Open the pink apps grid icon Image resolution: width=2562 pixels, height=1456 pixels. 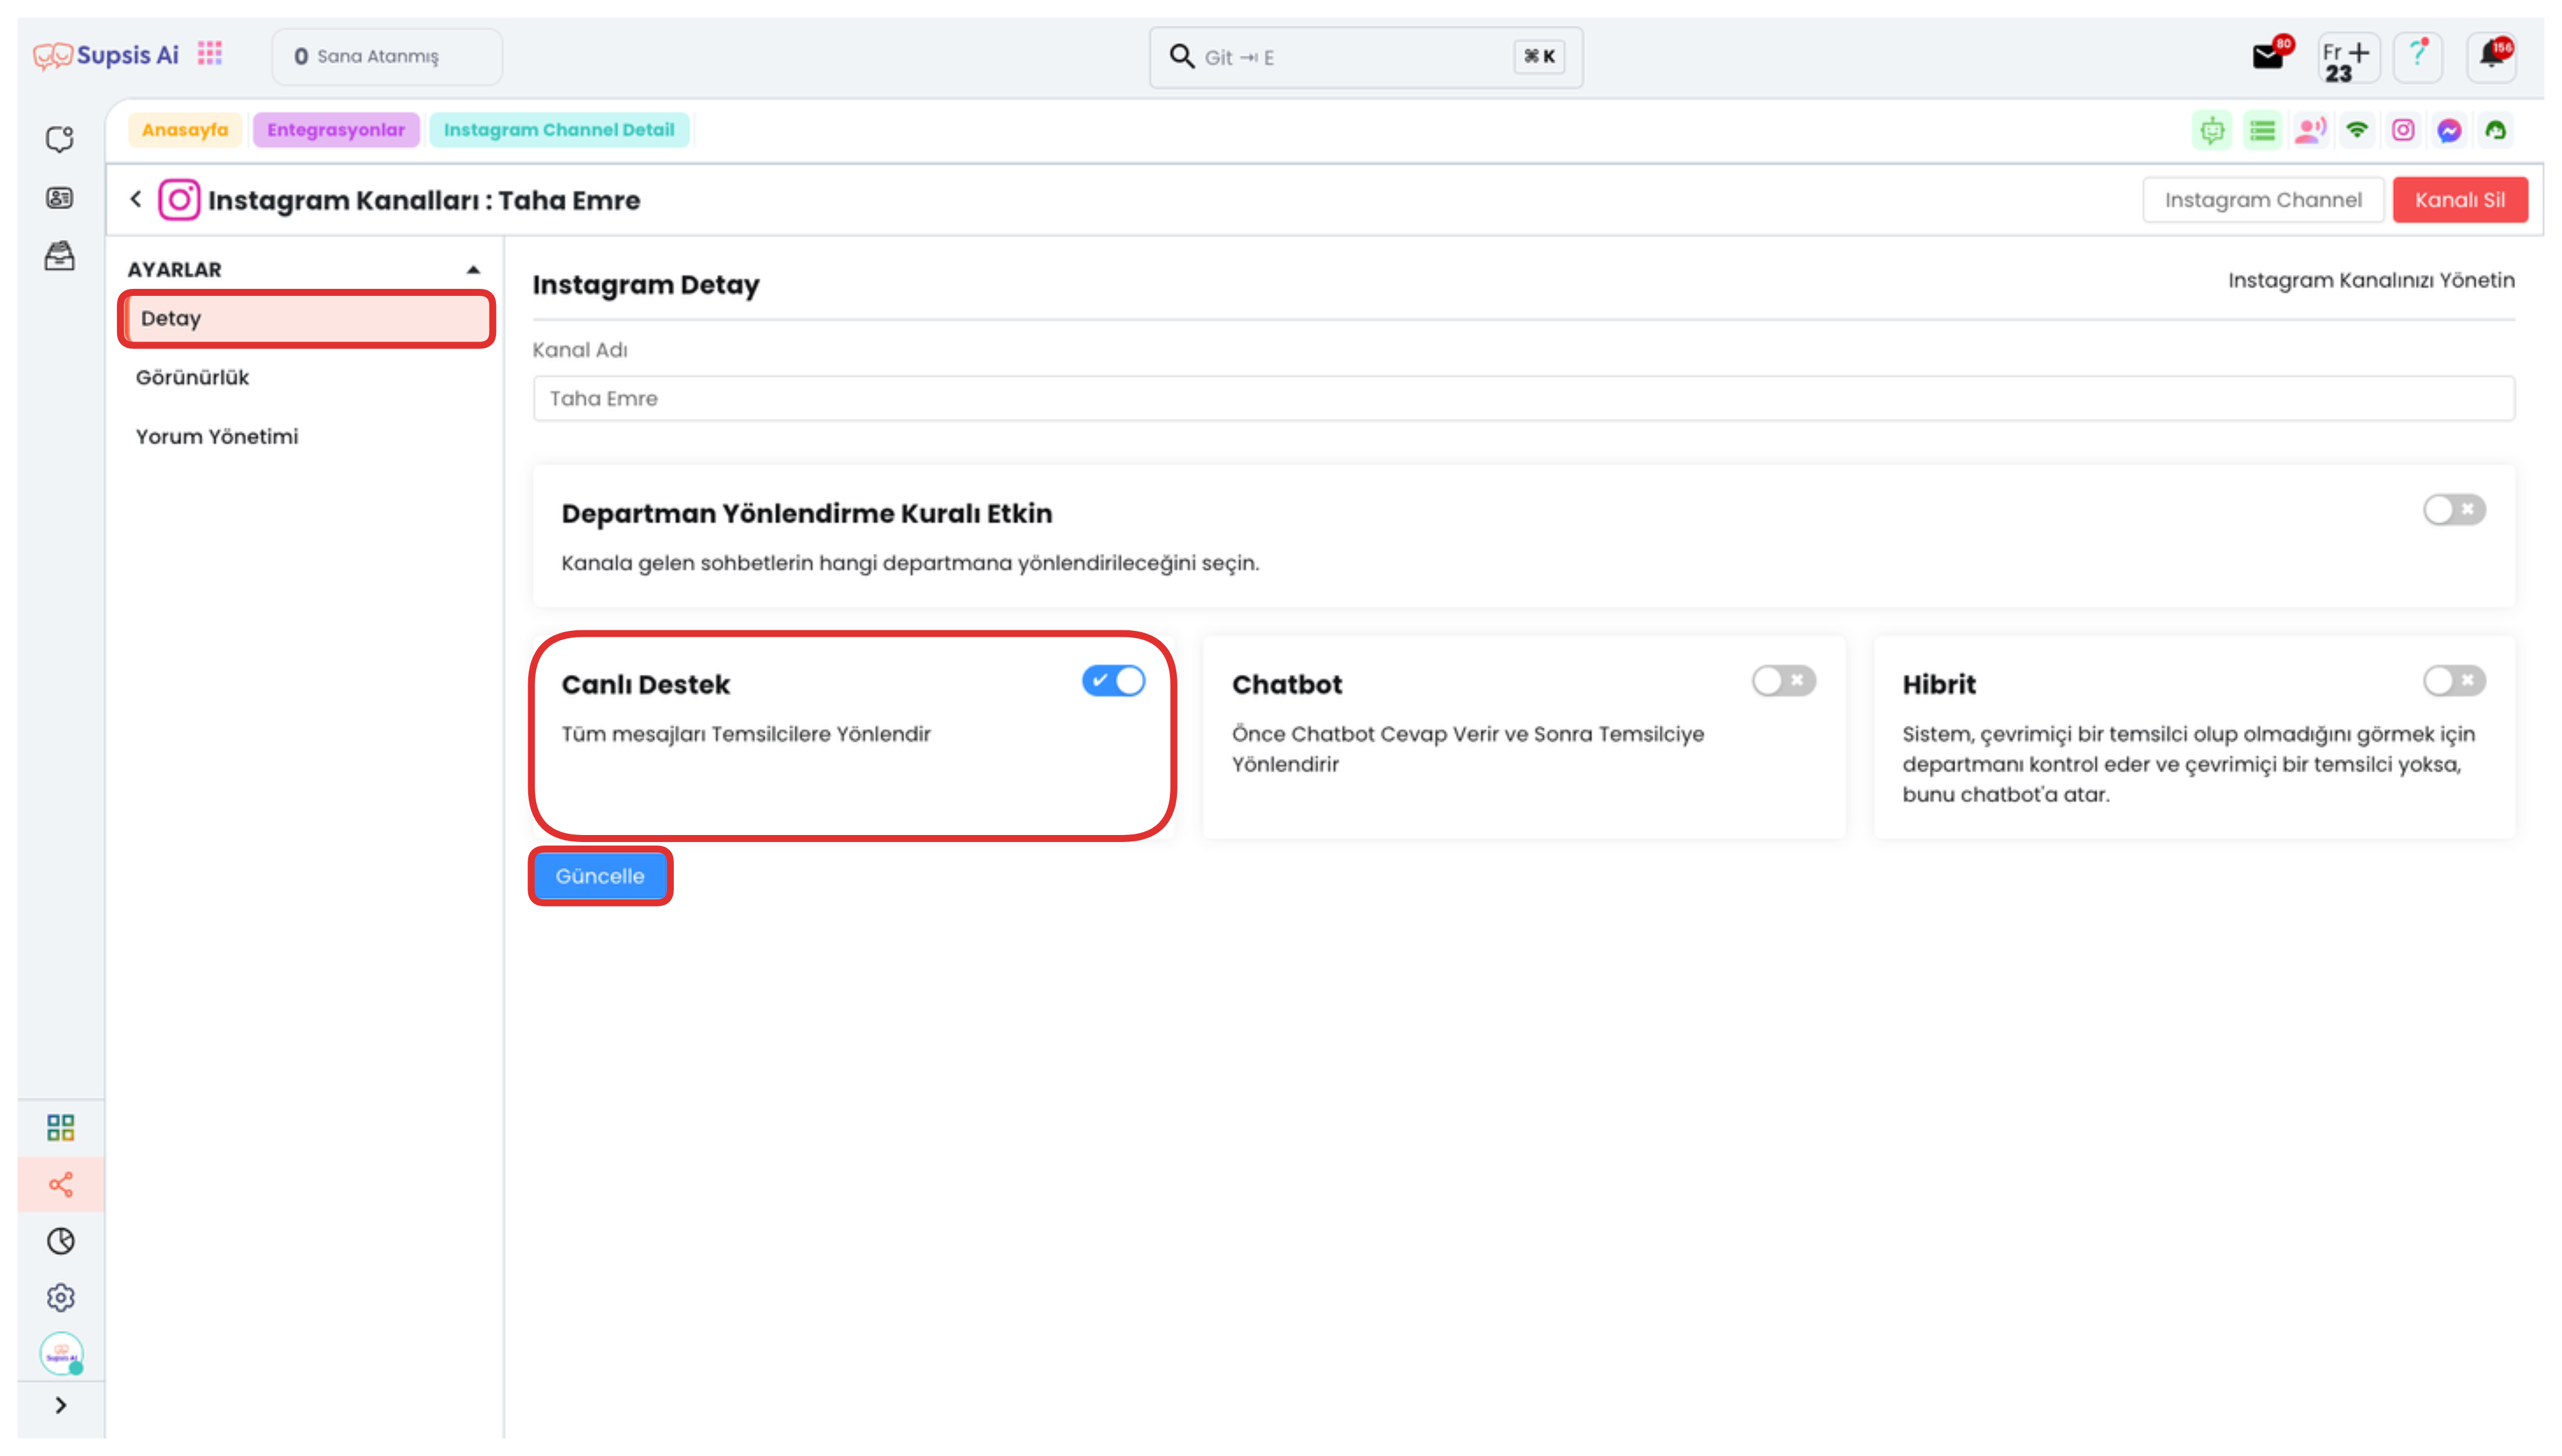[x=210, y=54]
